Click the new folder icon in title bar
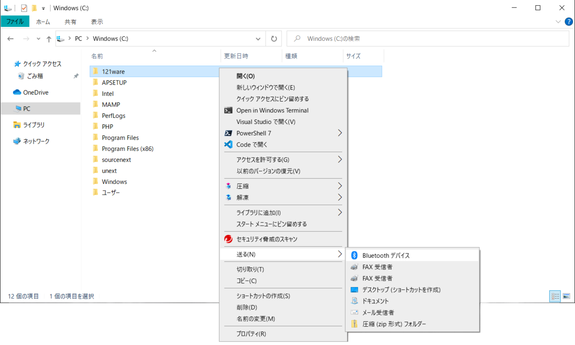The width and height of the screenshot is (575, 345). tap(34, 8)
